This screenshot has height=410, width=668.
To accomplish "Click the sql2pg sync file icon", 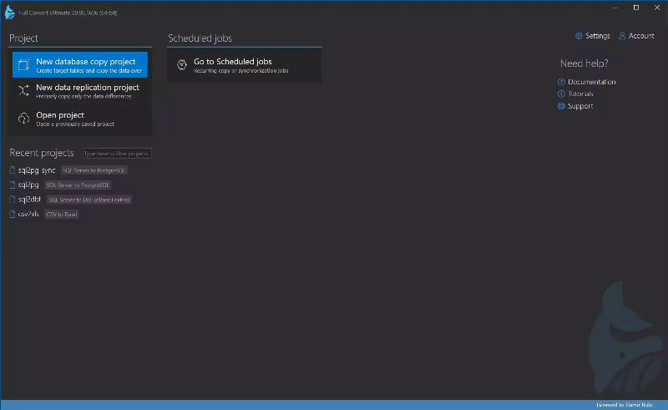I will pyautogui.click(x=13, y=170).
